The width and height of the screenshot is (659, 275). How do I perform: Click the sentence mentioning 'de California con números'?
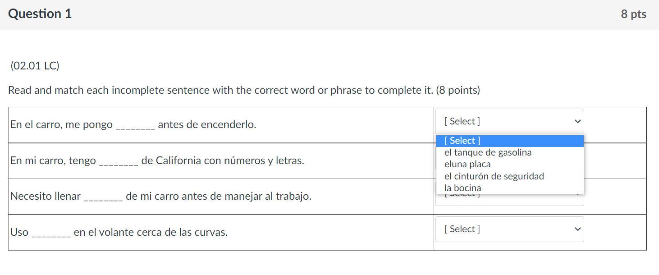click(222, 160)
